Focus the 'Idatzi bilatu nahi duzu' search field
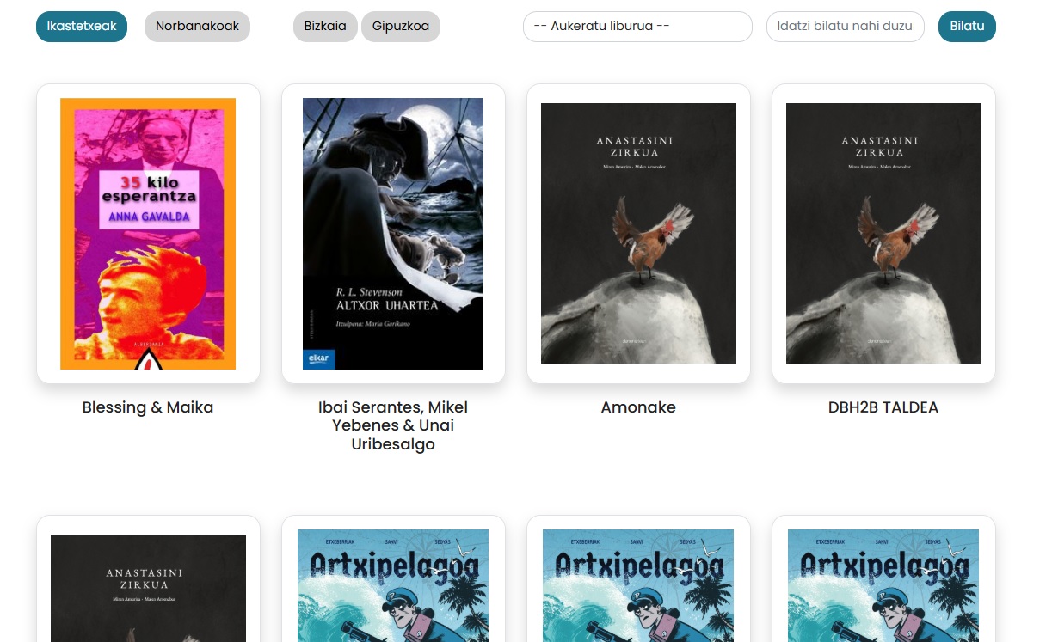Viewport: 1052px width, 642px height. [845, 26]
